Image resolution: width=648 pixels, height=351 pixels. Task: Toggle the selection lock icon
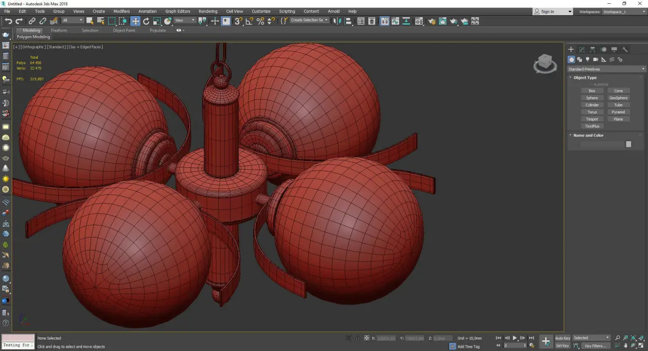click(357, 338)
